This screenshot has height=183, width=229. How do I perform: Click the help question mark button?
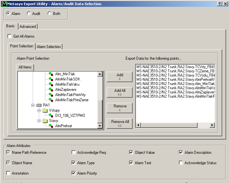tap(220, 4)
